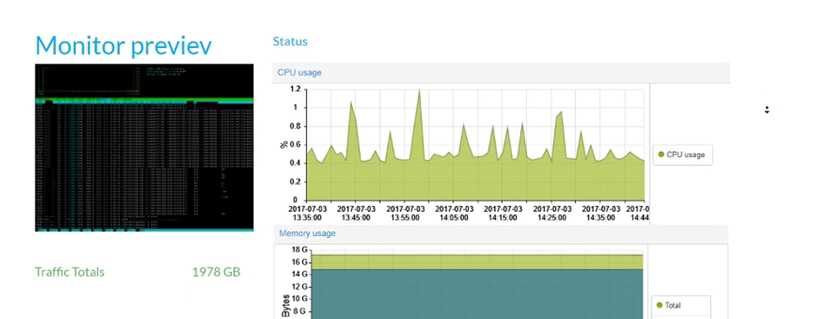Toggle the Total series legend label
This screenshot has height=319, width=818.
673,305
